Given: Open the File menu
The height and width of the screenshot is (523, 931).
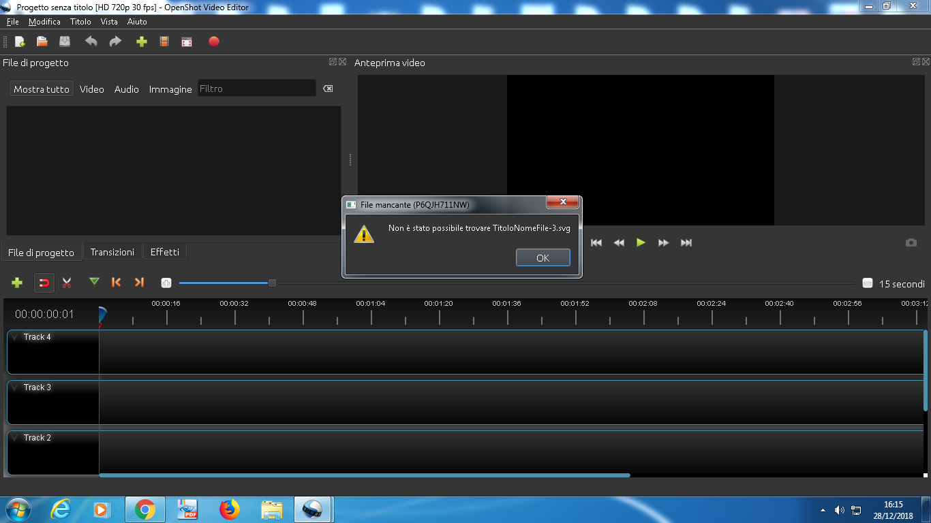Looking at the screenshot, I should tap(12, 22).
